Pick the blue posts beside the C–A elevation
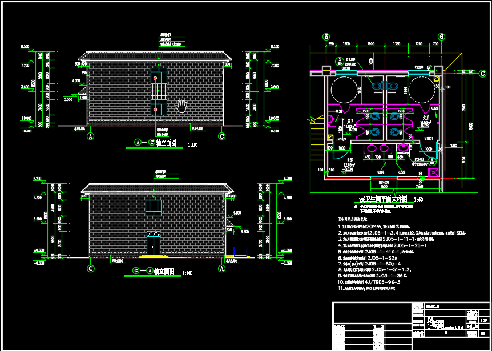492x351 pixels. click(x=240, y=252)
